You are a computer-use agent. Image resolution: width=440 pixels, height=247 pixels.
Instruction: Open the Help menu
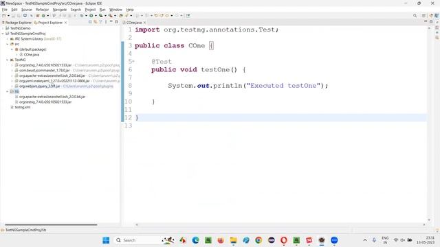130,10
